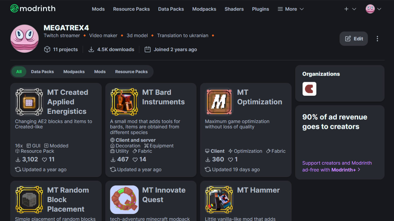Image resolution: width=394 pixels, height=221 pixels.
Task: Click the refresh icon beside Updated 19 days ago
Action: (208, 169)
